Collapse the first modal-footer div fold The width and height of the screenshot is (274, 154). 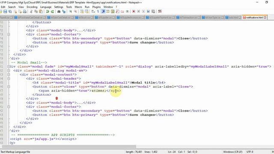coord(9,34)
